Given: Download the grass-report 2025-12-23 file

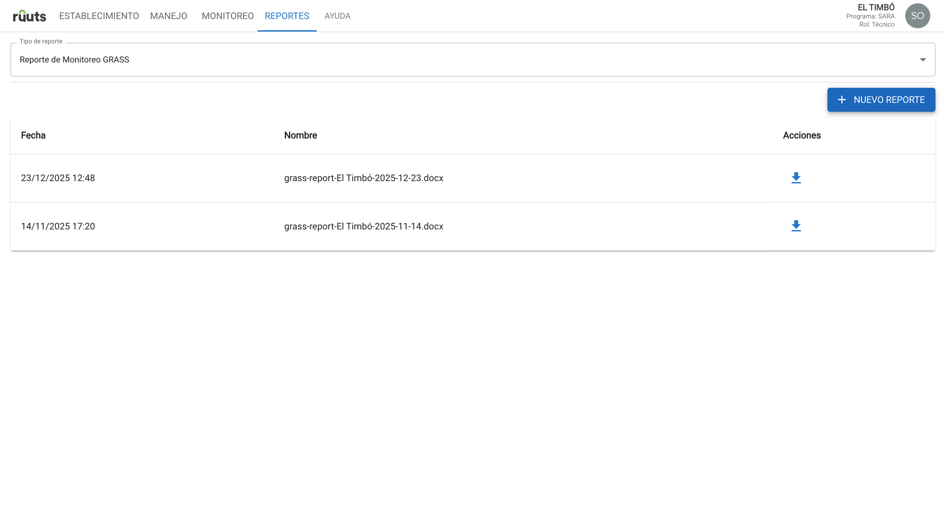Looking at the screenshot, I should point(796,178).
